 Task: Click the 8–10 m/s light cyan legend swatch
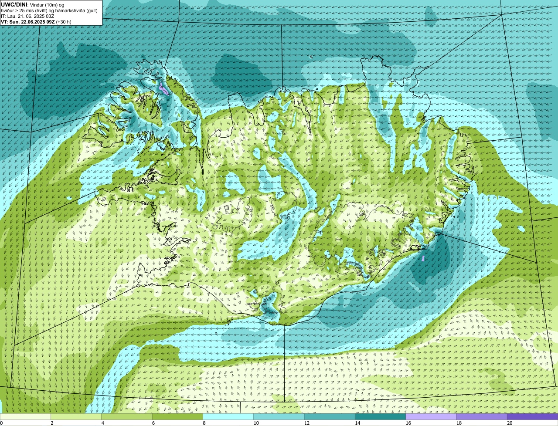[x=228, y=416]
